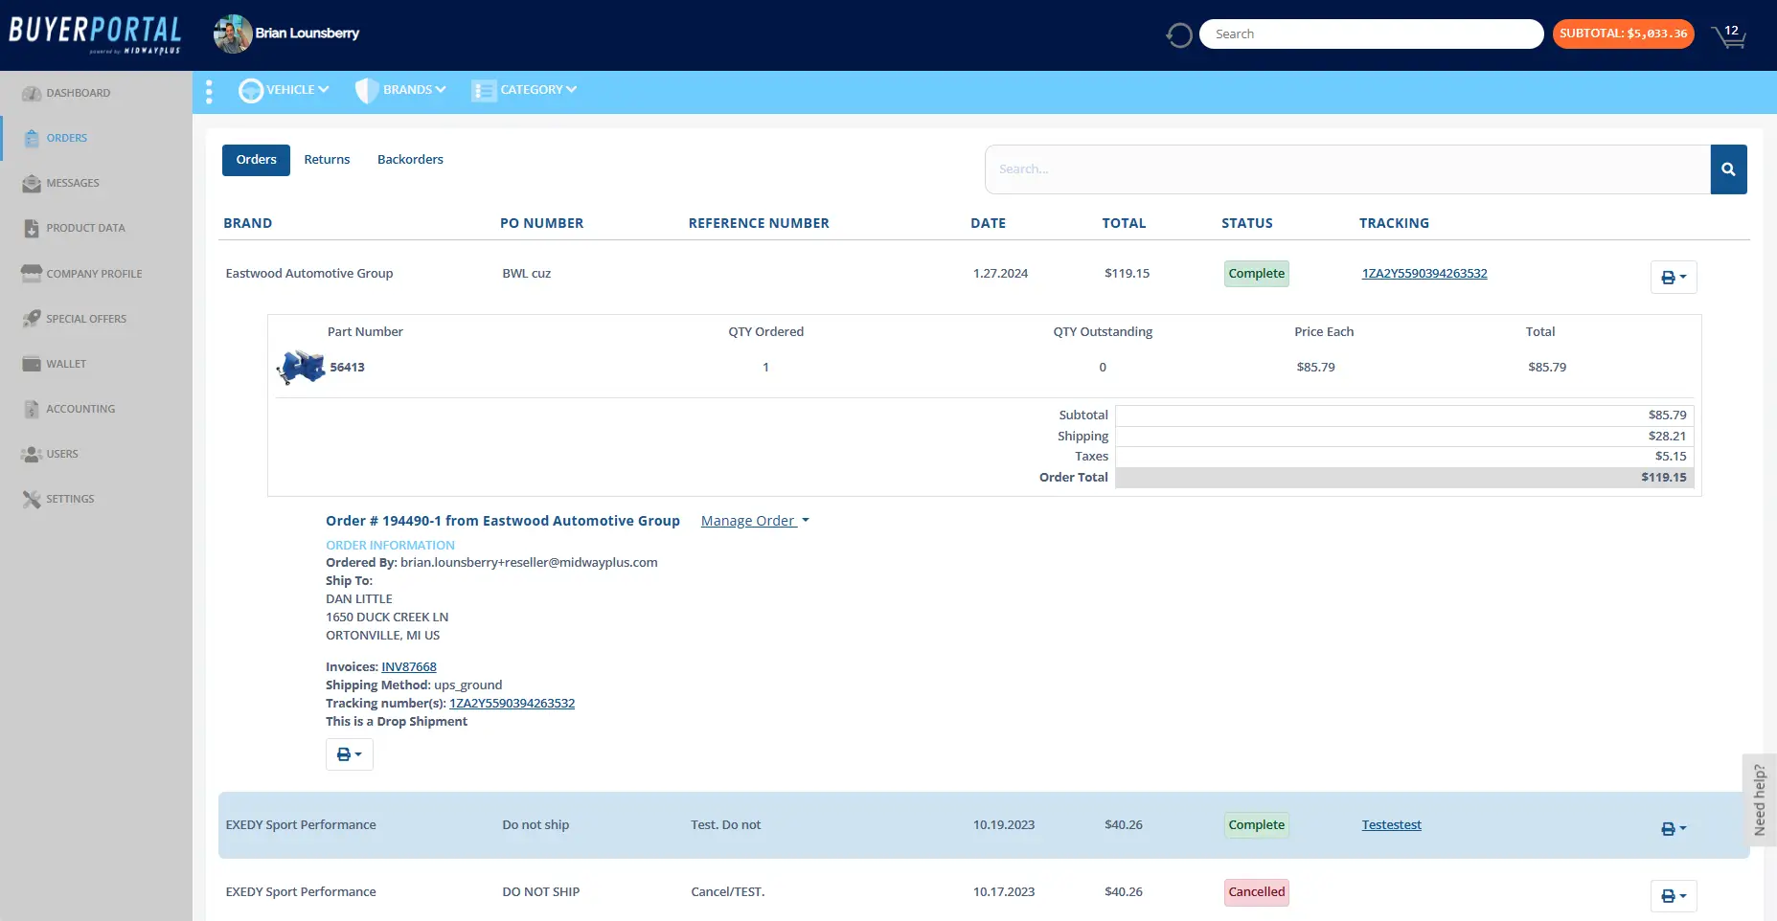Click the REFERENCE NUMBER column header

[x=759, y=223]
